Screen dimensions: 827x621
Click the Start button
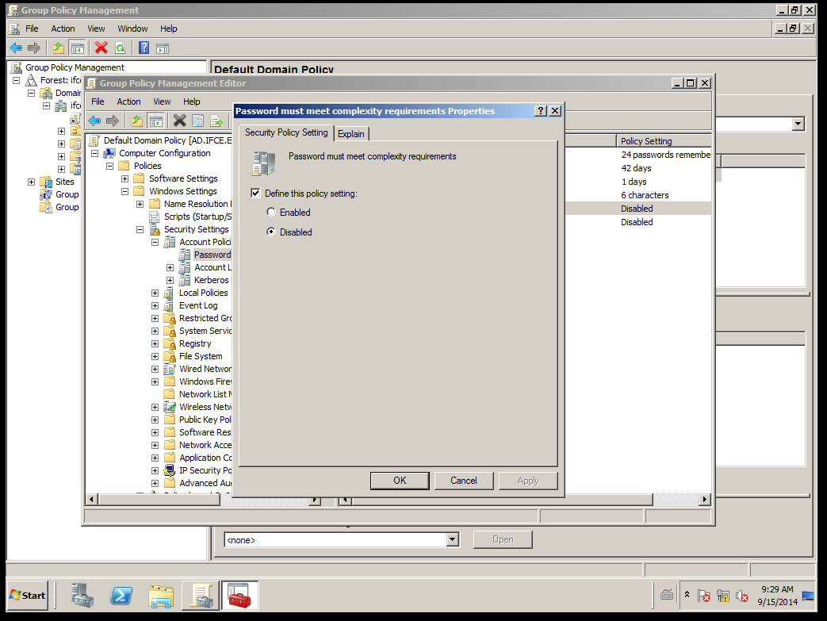[28, 595]
